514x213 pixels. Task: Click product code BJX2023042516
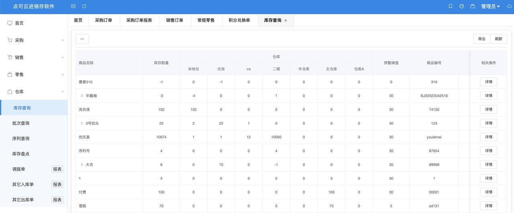pos(434,96)
